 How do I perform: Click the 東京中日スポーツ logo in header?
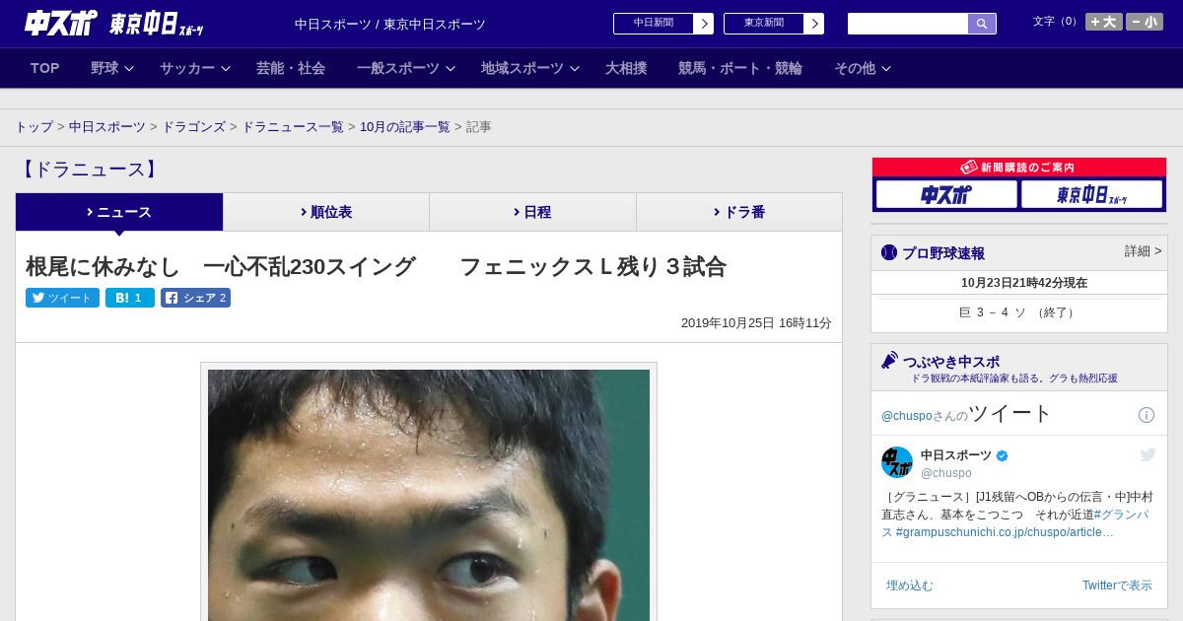pos(156,24)
